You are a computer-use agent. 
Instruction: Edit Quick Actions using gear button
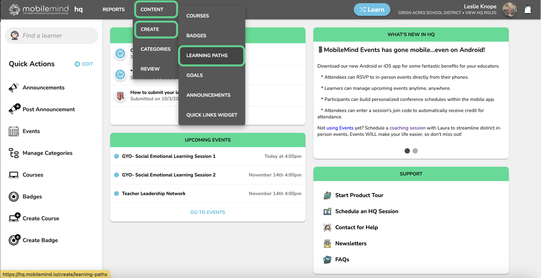84,64
